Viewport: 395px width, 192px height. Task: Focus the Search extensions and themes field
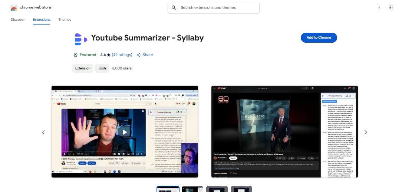coord(214,7)
